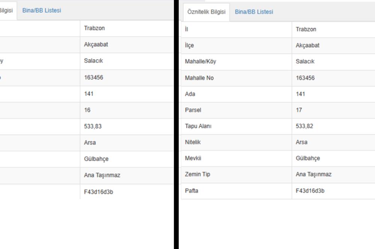Image resolution: width=375 pixels, height=249 pixels.
Task: Click the Ana Taşınmaz value in the right panel
Action: (x=313, y=174)
